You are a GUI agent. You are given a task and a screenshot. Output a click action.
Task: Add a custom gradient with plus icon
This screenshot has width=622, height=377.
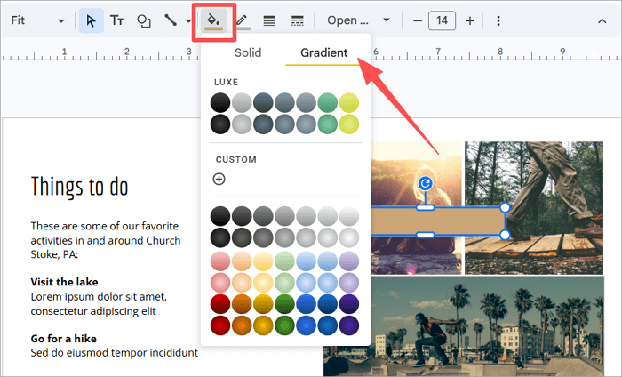click(219, 179)
